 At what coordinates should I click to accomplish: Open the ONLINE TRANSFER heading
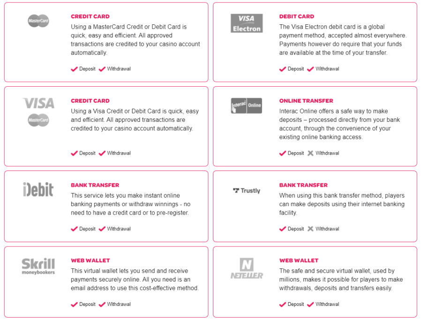(x=306, y=101)
